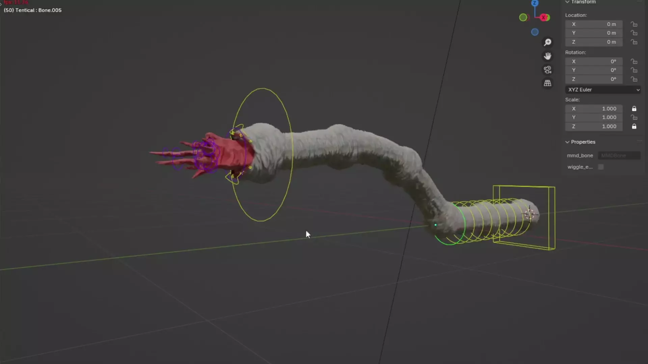The height and width of the screenshot is (364, 648).
Task: Toggle the Rotation Z lock icon
Action: [x=634, y=79]
